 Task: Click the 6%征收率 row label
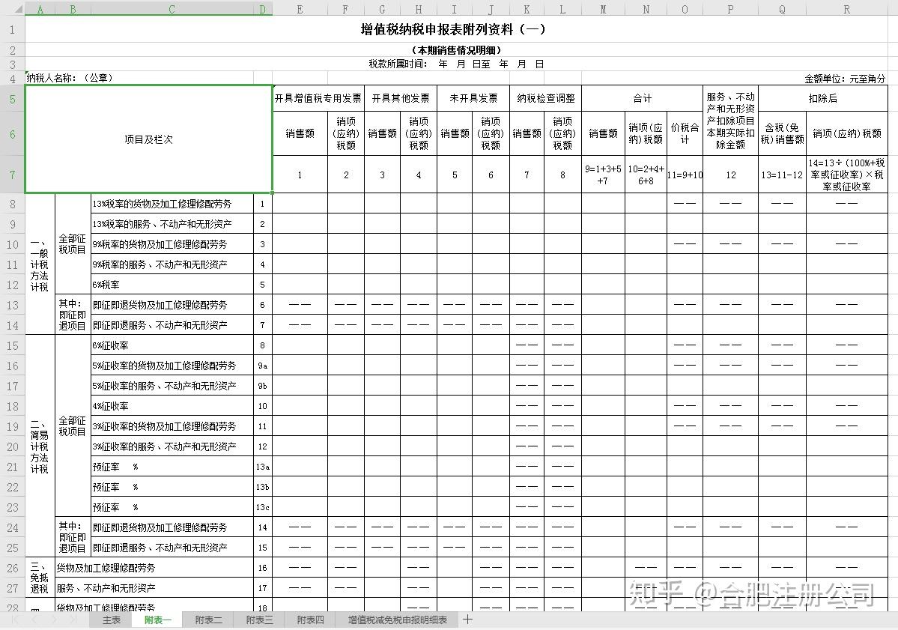point(172,345)
